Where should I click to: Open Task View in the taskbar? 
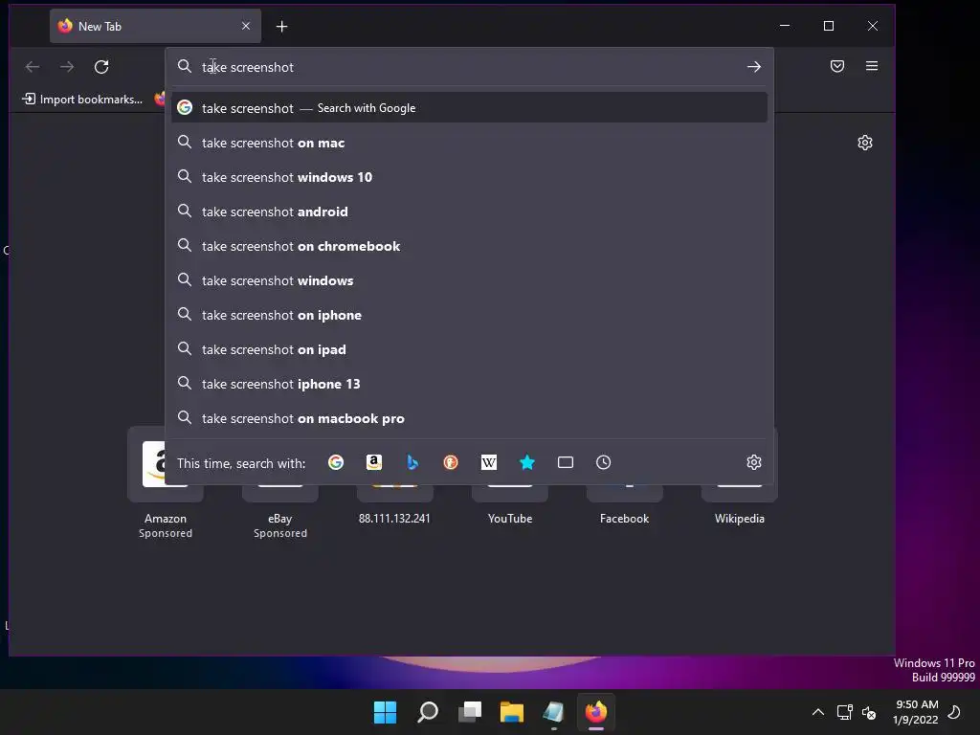tap(470, 712)
